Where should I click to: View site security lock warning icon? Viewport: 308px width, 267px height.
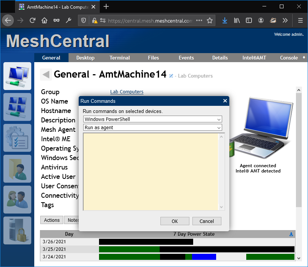pos(95,20)
